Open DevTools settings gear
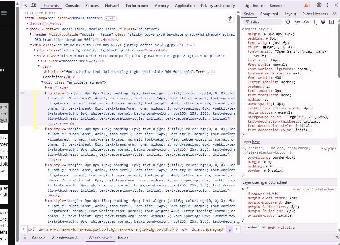Viewport: 340px width, 245px height. (x=319, y=5)
